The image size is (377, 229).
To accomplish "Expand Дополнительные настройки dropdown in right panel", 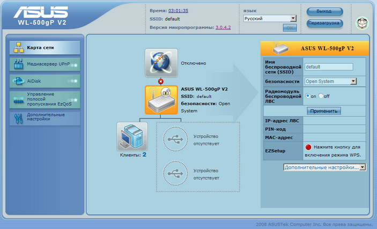I will (325, 167).
